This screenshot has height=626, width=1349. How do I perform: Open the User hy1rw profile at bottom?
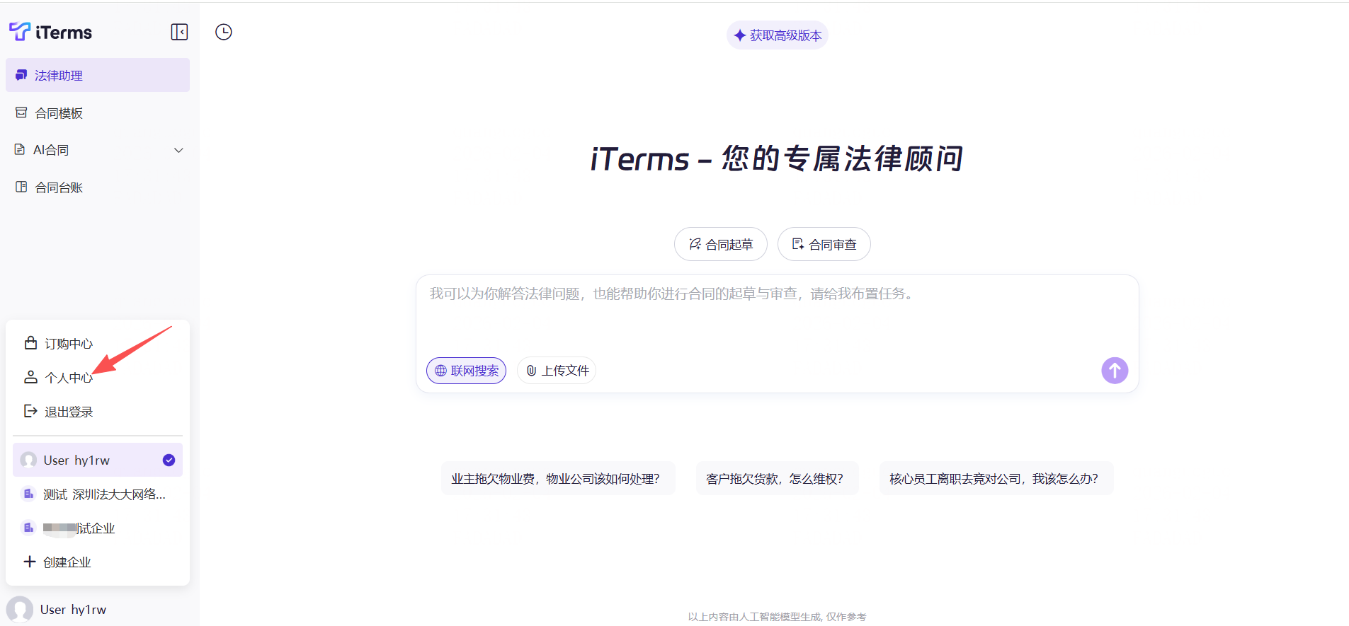57,609
